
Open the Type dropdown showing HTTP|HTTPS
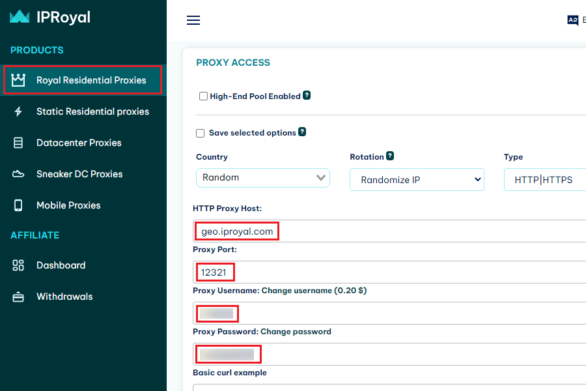(545, 180)
